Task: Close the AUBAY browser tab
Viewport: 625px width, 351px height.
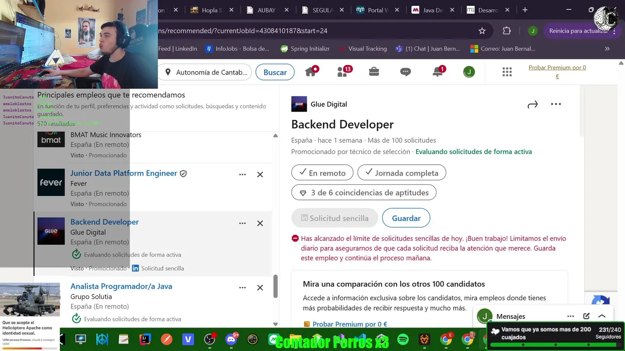Action: pos(287,10)
